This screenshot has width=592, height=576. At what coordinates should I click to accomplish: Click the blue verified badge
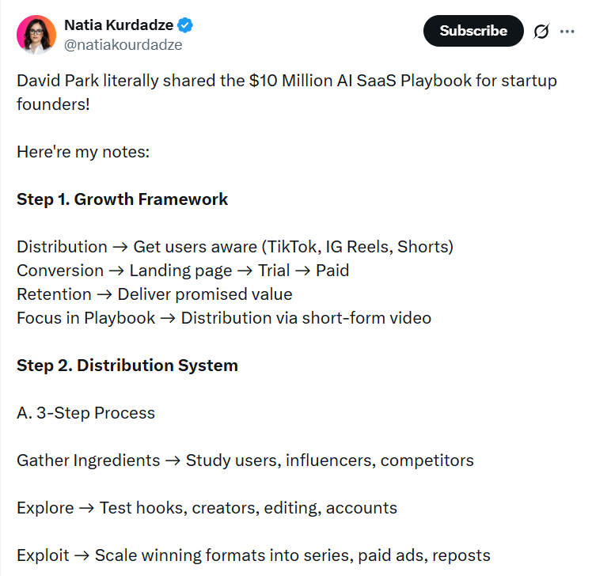(186, 25)
